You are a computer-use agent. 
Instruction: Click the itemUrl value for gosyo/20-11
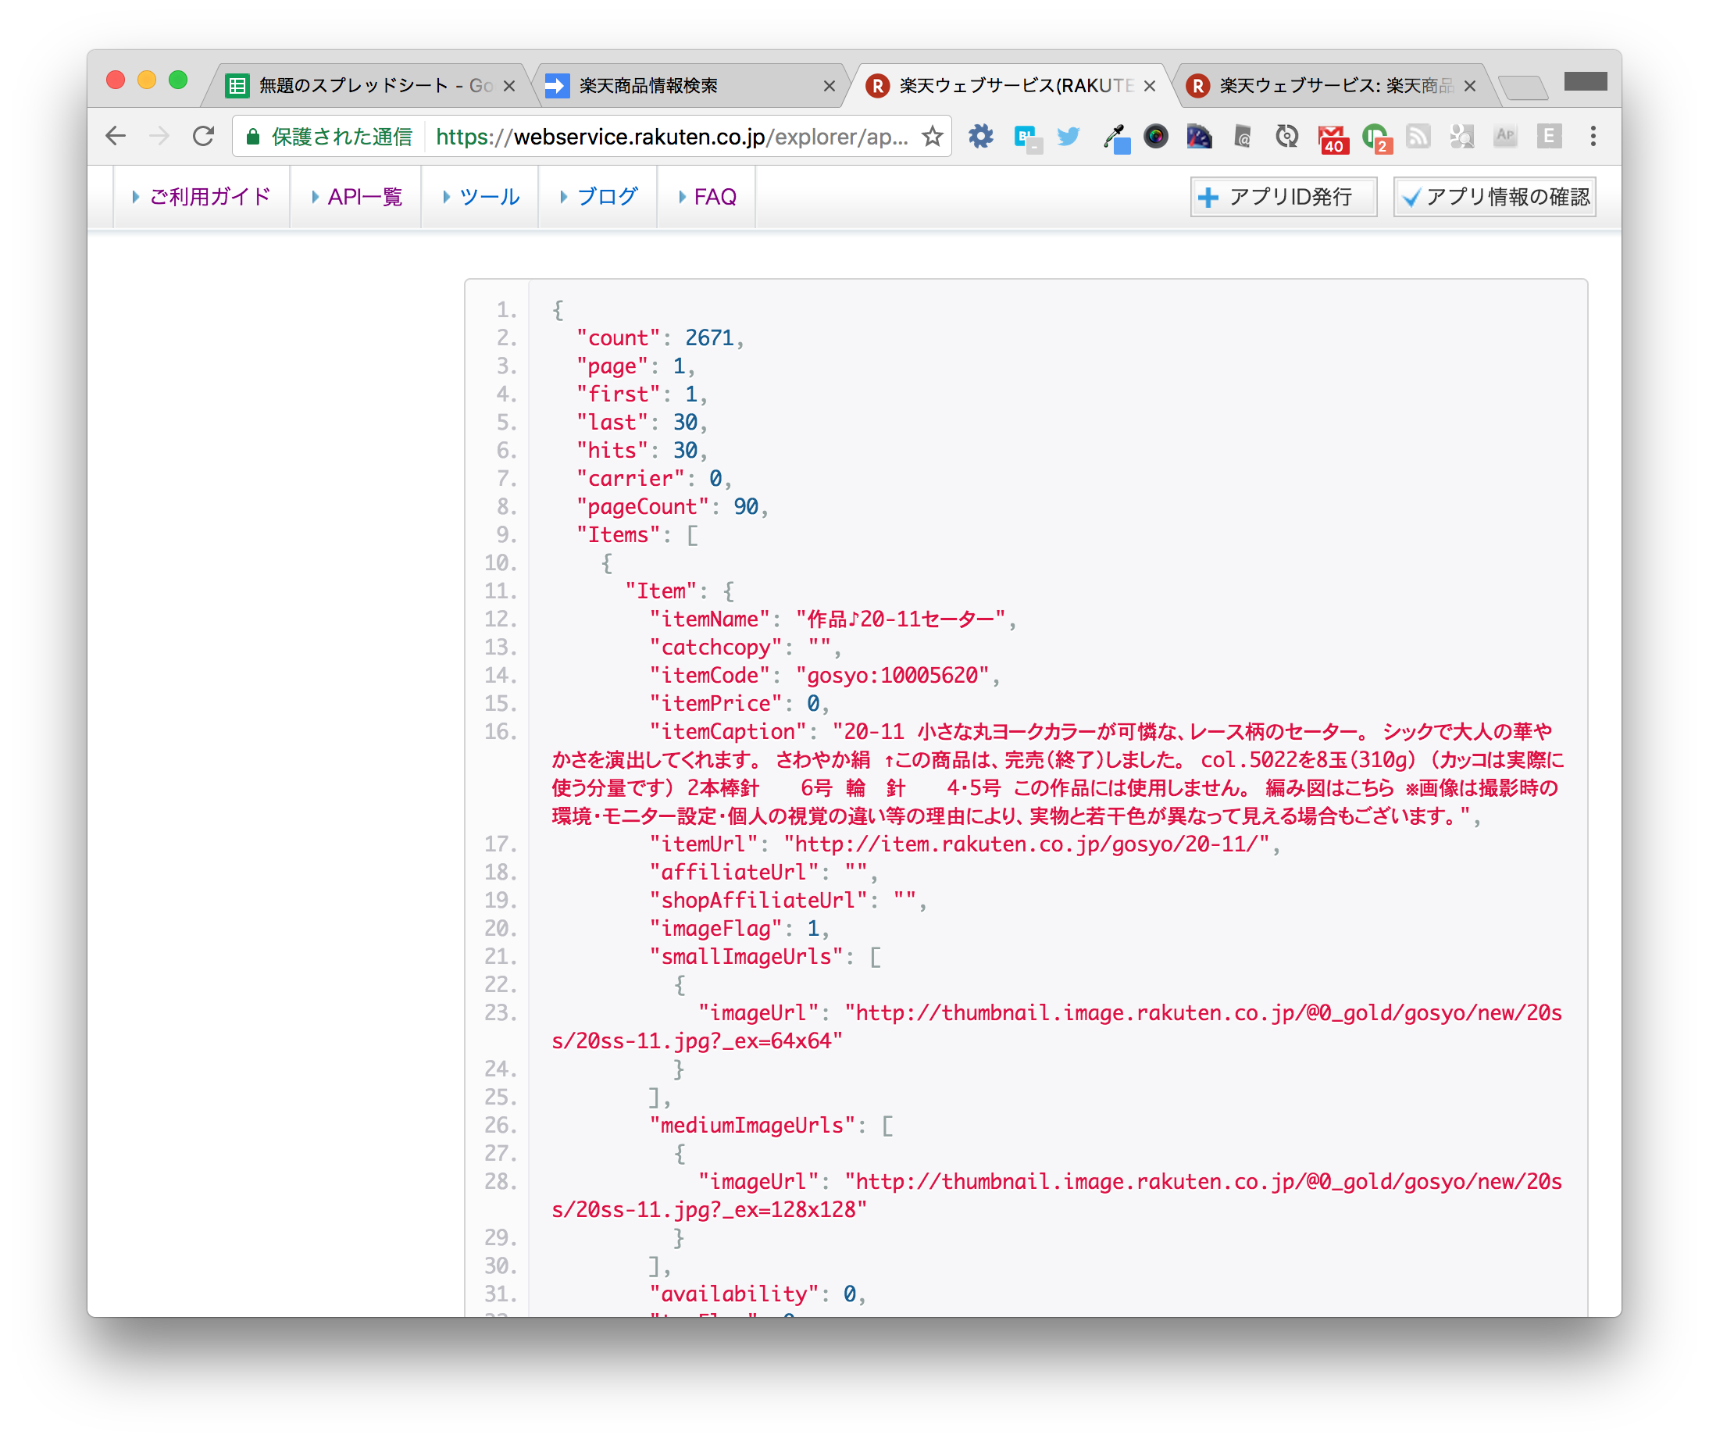click(1026, 844)
